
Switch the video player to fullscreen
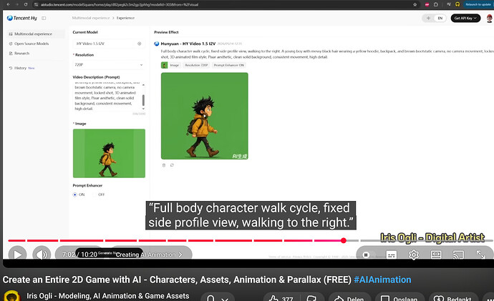tap(481, 255)
